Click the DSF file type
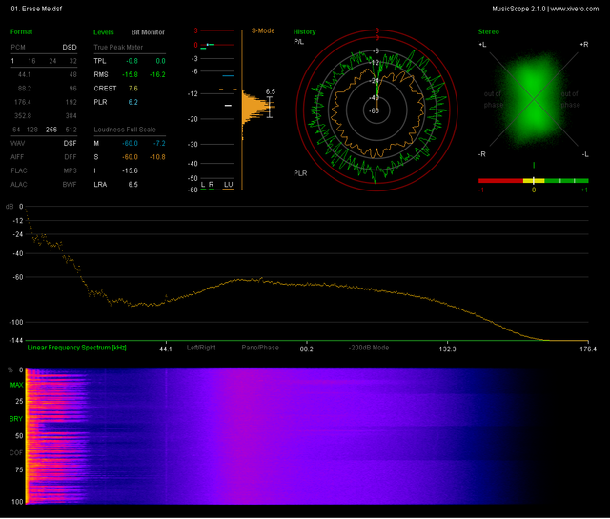610x519 pixels. click(70, 143)
